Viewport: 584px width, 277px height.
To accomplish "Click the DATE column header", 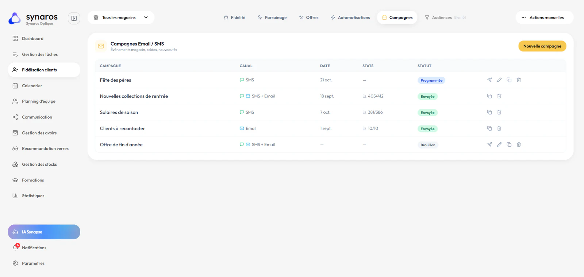I will [x=325, y=66].
